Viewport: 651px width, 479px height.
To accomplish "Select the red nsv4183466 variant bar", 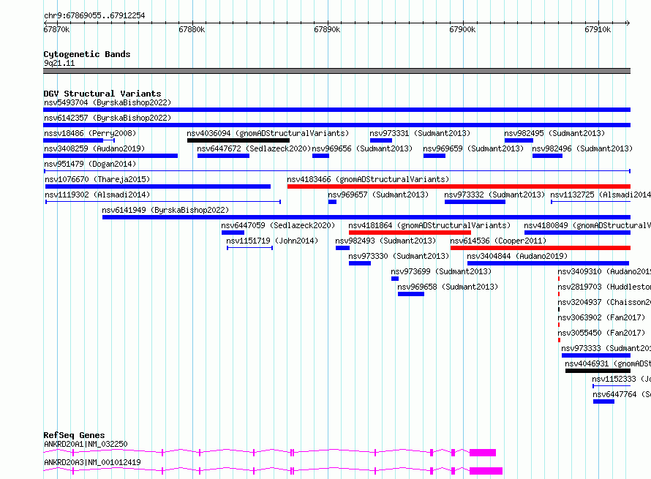I will coord(458,186).
